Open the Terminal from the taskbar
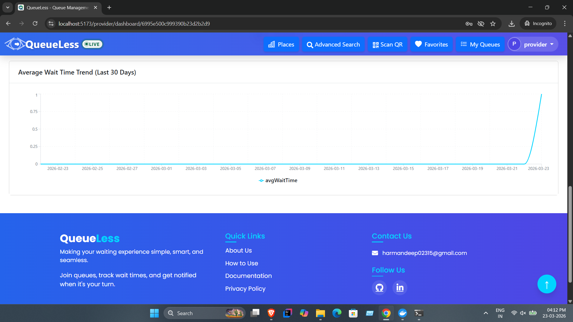573x322 pixels. [x=419, y=313]
